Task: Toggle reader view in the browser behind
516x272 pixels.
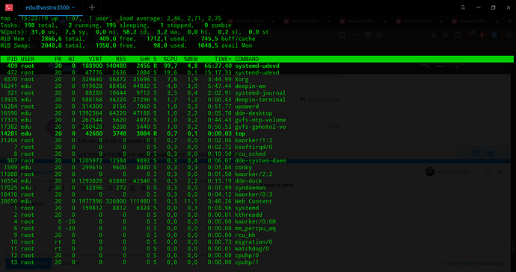Action: 343,35
